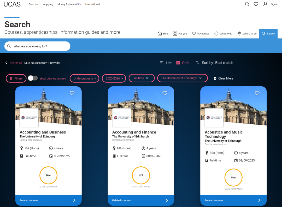Switch to Grid view
The width and height of the screenshot is (282, 207).
point(182,63)
